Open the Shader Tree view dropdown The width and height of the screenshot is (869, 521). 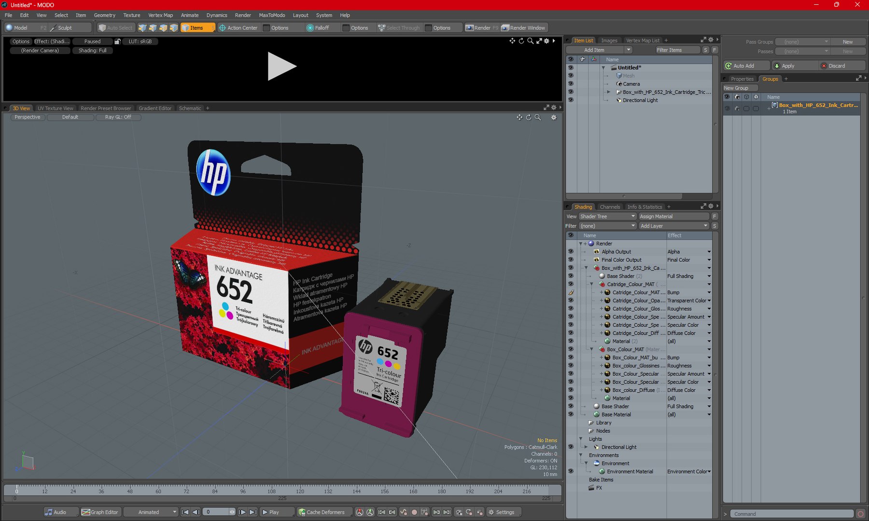(x=607, y=217)
